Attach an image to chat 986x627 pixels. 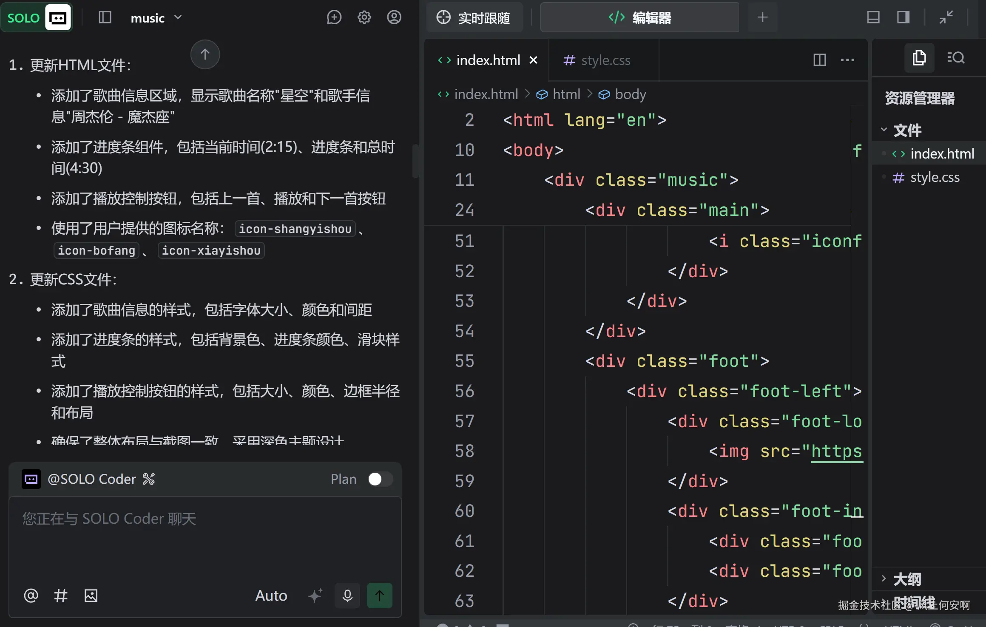click(91, 596)
